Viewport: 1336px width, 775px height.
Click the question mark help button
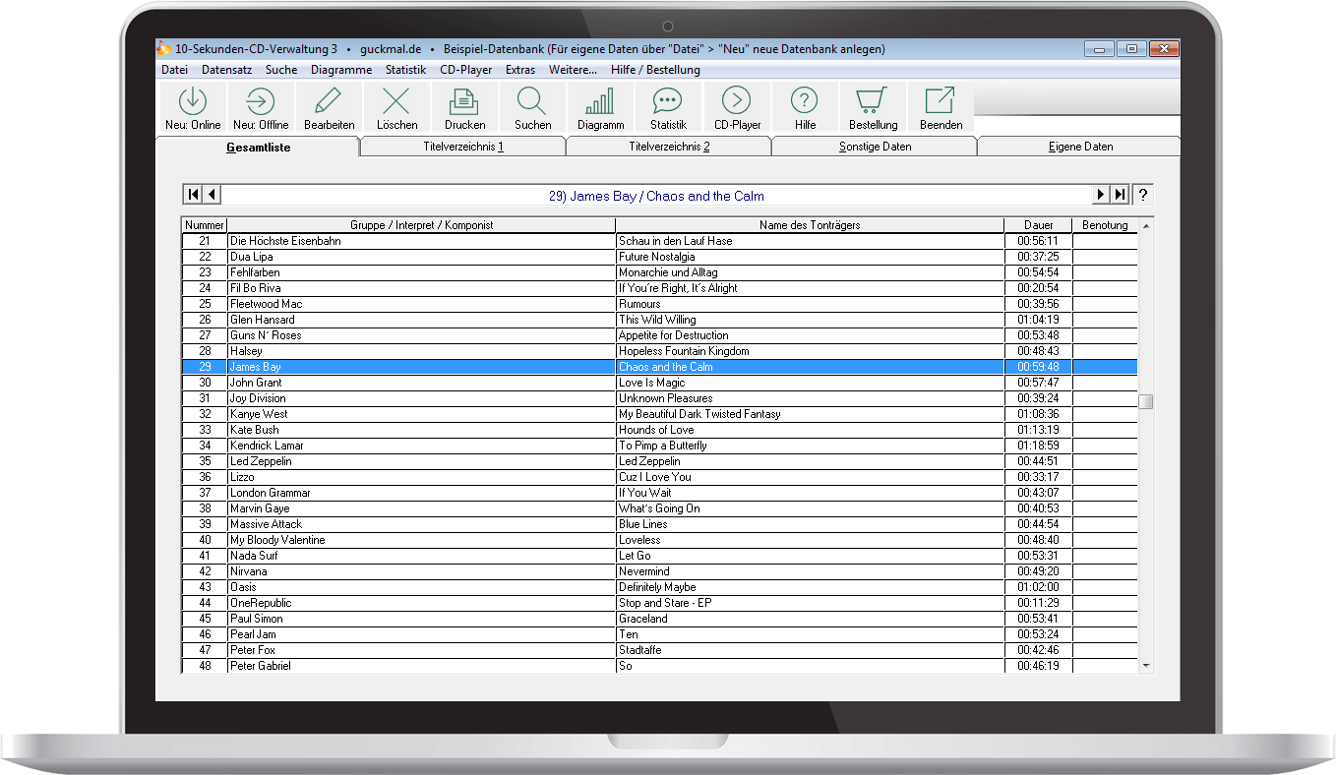[1143, 195]
